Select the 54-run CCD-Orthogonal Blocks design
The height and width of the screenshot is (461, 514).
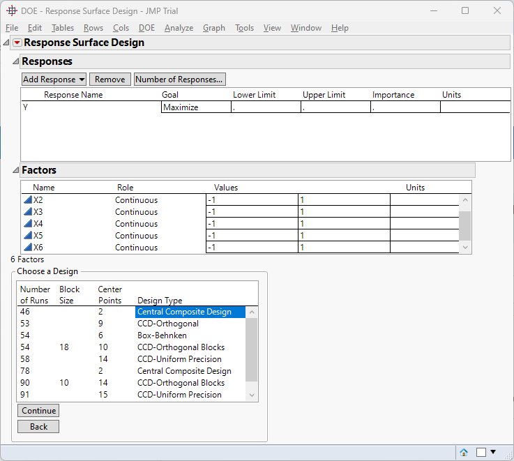(x=131, y=347)
